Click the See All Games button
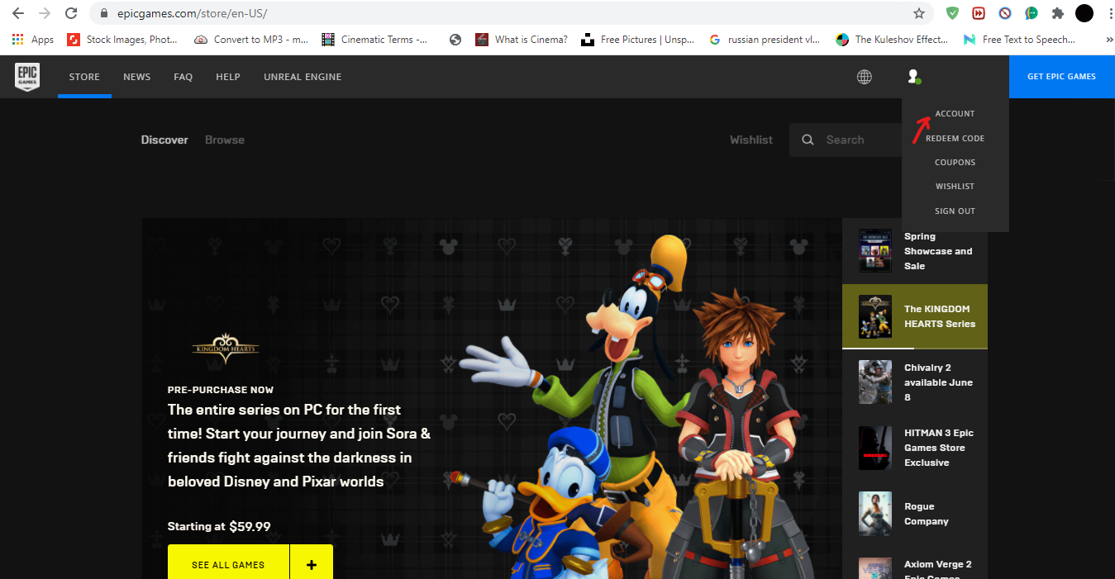The height and width of the screenshot is (579, 1115). [x=228, y=565]
